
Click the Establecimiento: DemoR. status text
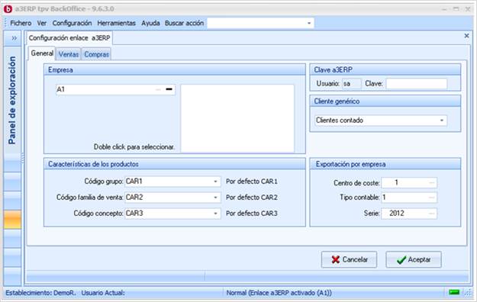coord(40,293)
